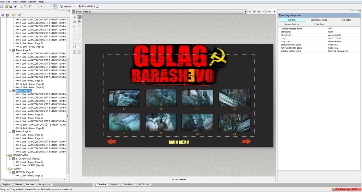This screenshot has height=192, width=362.
Task: Click the Preview button
Action: point(66,6)
